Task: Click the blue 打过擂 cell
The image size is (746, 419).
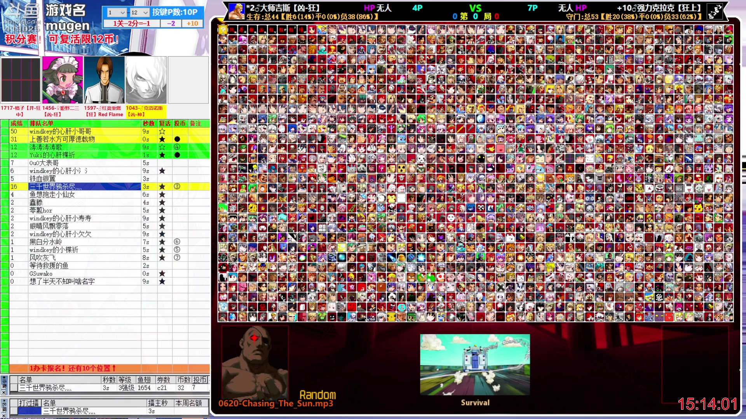Action: point(30,411)
